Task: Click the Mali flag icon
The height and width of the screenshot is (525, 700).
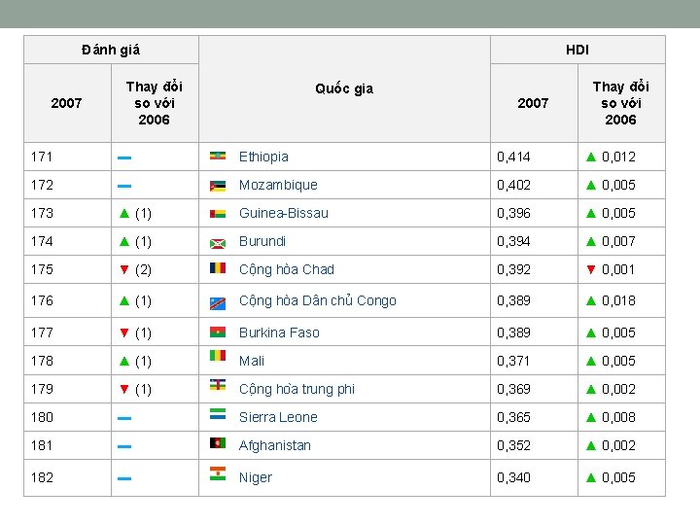Action: point(219,357)
